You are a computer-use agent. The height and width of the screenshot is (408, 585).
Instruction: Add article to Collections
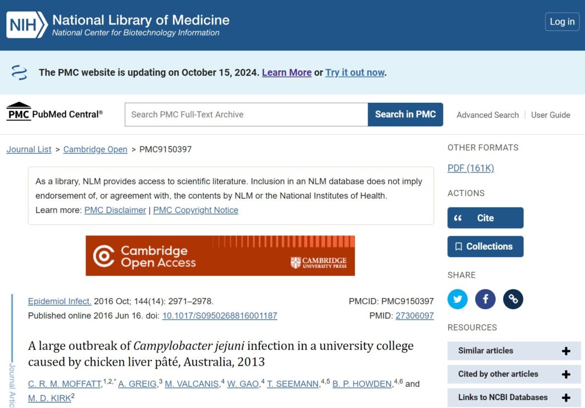click(x=485, y=246)
